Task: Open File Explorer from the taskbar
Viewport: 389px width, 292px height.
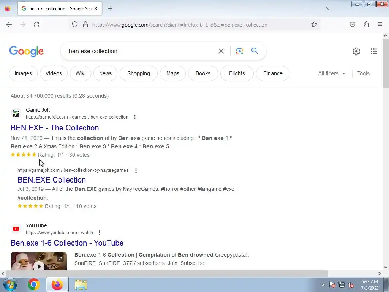Action: click(81, 285)
